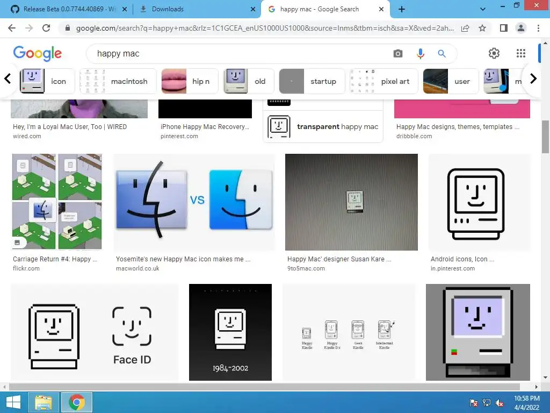Open Windows Start button
The image size is (550, 413).
coord(13,402)
